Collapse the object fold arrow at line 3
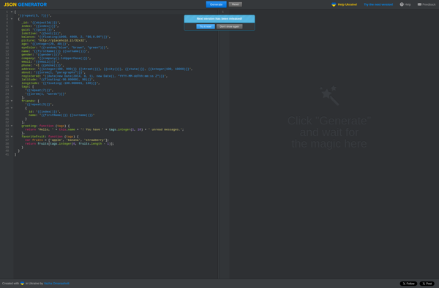Image resolution: width=439 pixels, height=288 pixels. click(12, 19)
